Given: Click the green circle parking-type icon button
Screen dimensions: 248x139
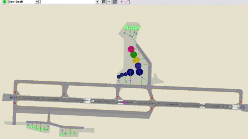Looking at the screenshot, I should (4, 2).
